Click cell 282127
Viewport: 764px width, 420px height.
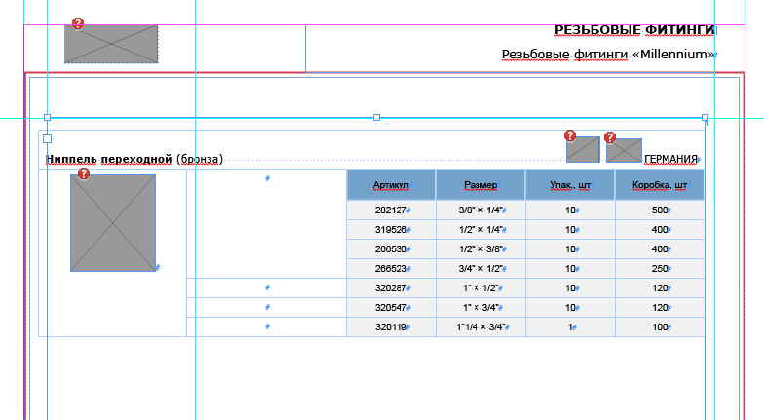click(391, 210)
